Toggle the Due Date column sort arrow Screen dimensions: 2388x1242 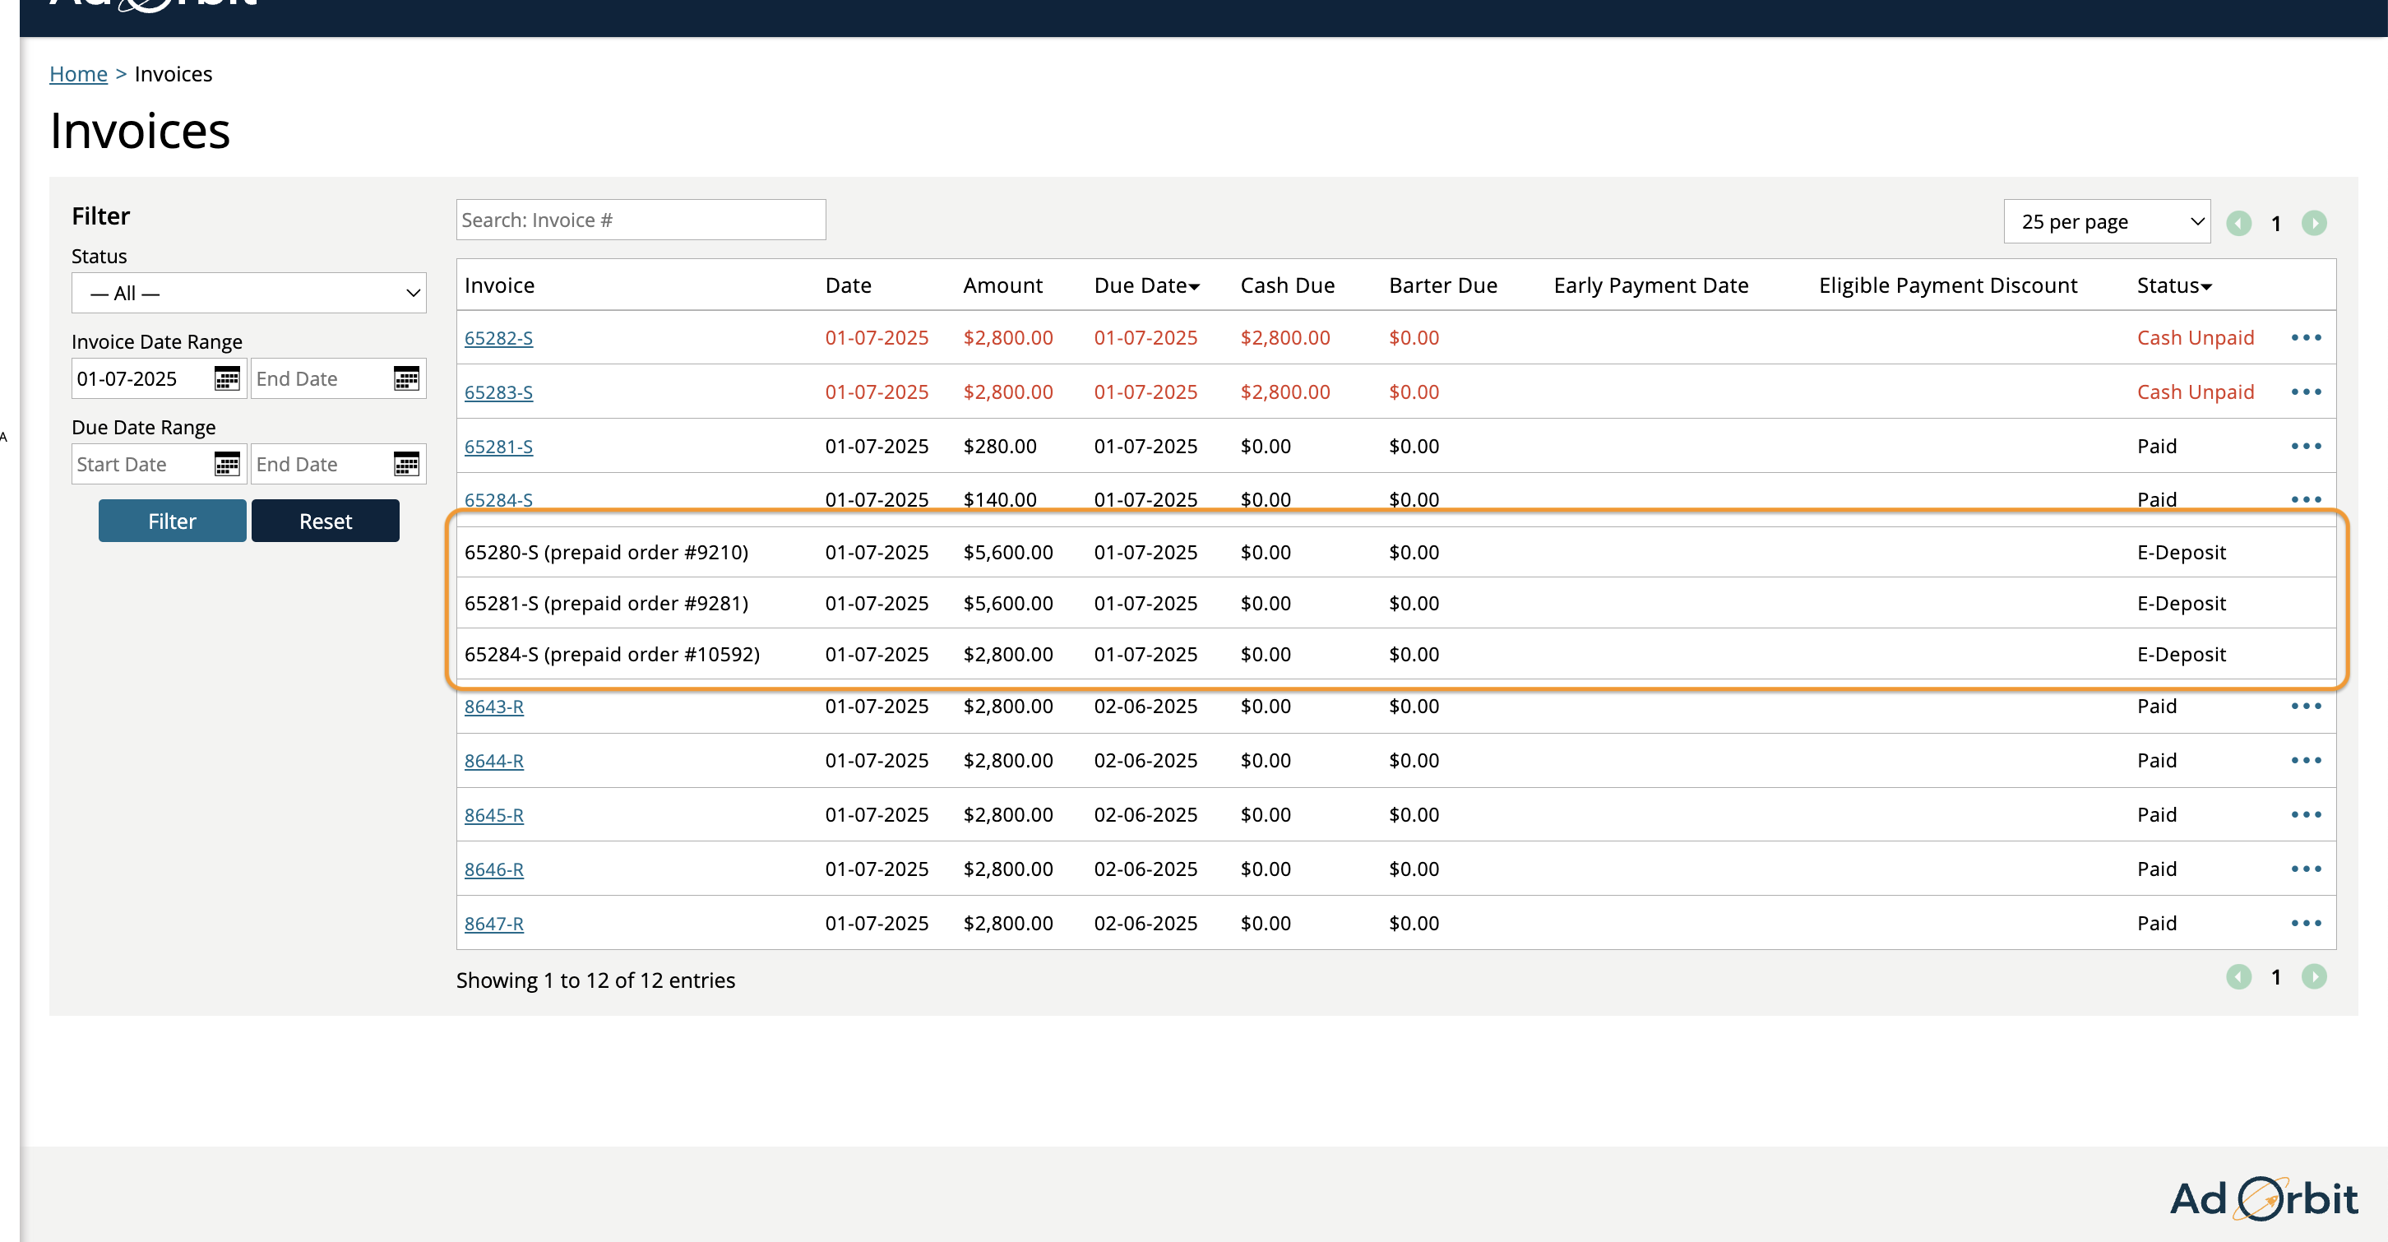[x=1196, y=285]
